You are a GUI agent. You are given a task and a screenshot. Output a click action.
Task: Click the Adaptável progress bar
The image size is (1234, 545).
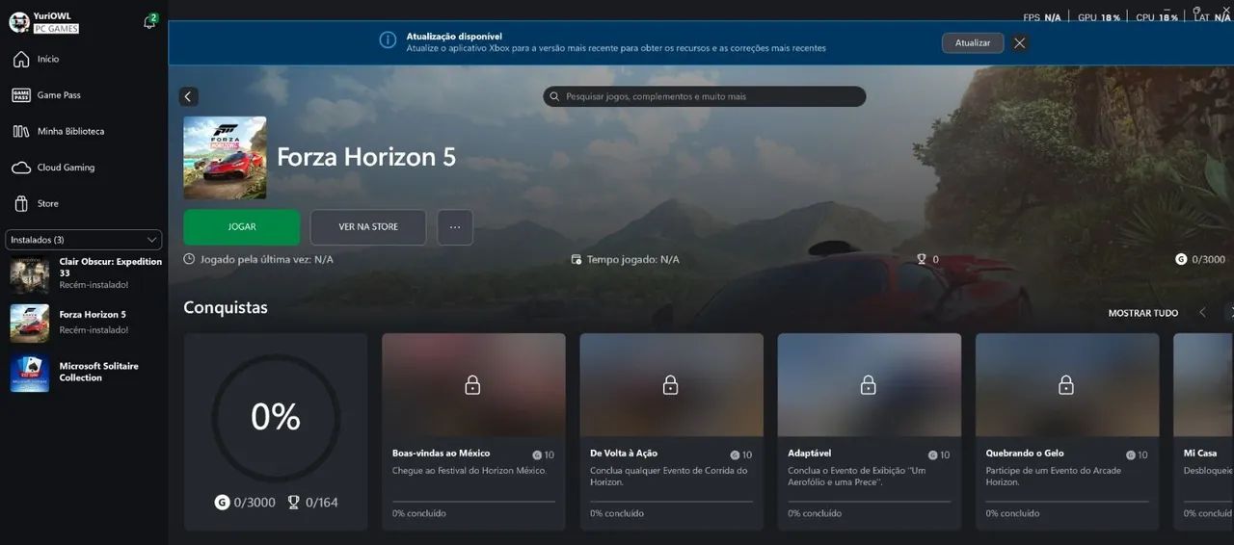tap(870, 501)
